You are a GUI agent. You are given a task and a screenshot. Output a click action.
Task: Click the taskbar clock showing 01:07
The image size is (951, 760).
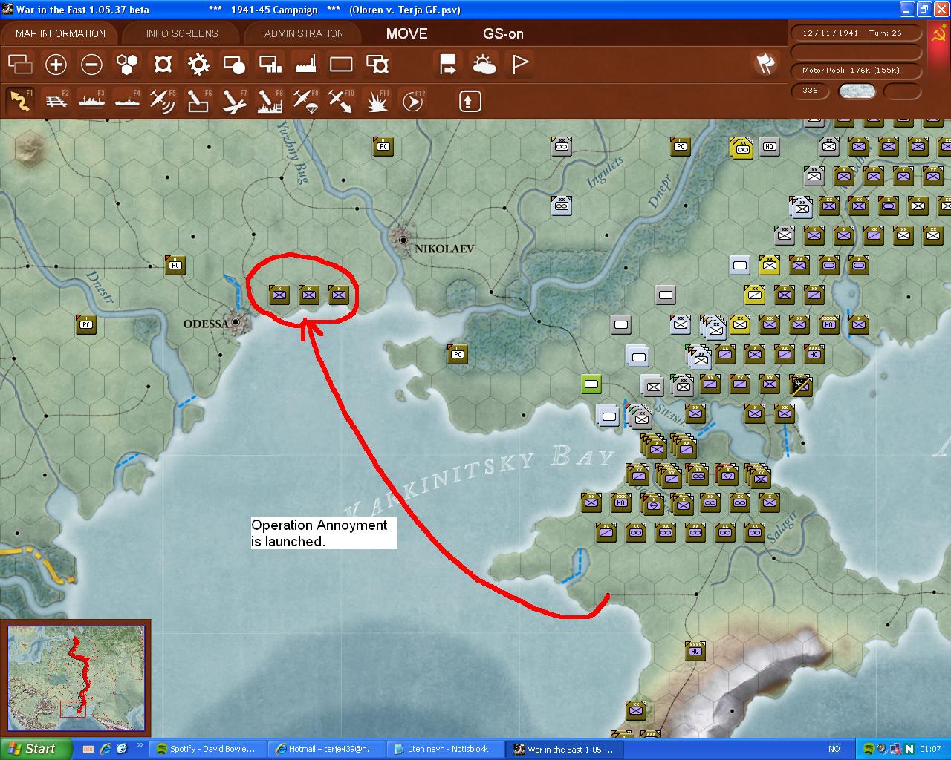click(930, 749)
